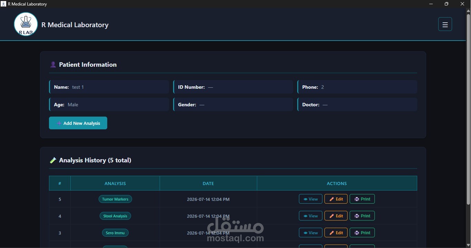
Task: Click the Analysis History test tube icon
Action: coord(53,160)
